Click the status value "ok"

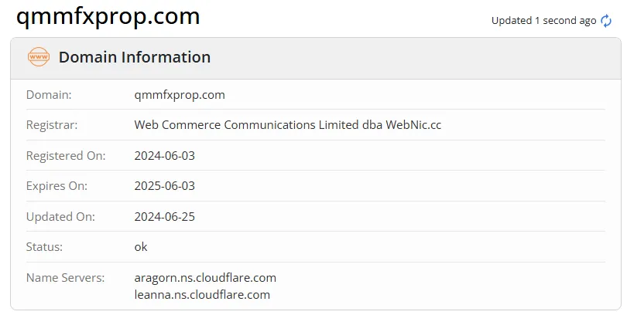(x=141, y=247)
